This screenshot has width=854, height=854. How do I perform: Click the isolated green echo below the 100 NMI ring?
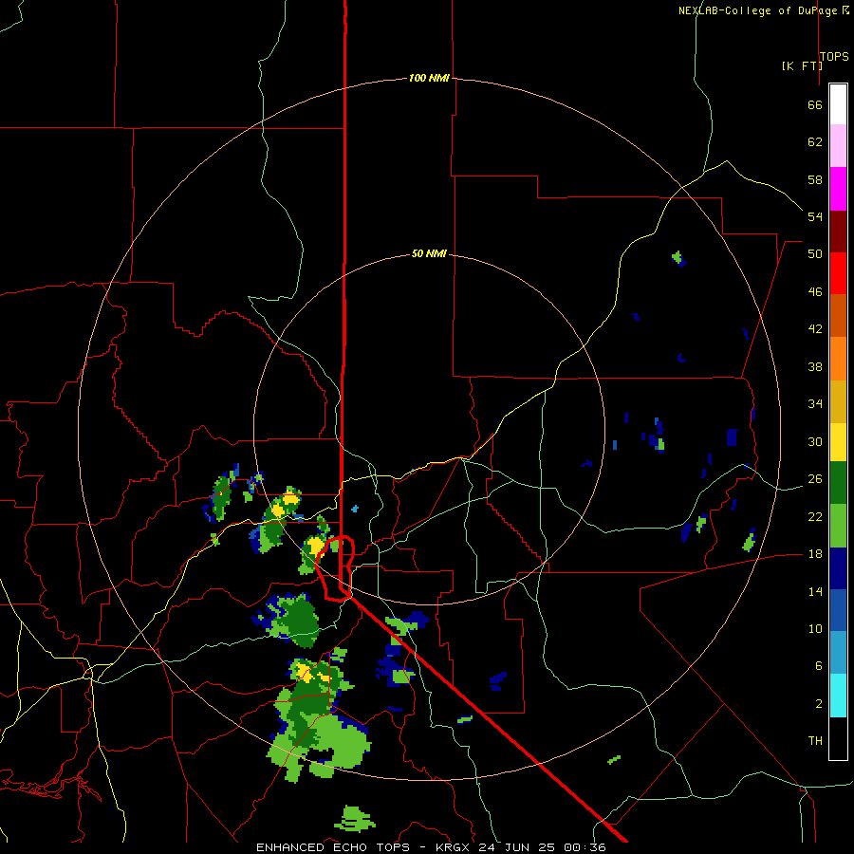pyautogui.click(x=355, y=819)
